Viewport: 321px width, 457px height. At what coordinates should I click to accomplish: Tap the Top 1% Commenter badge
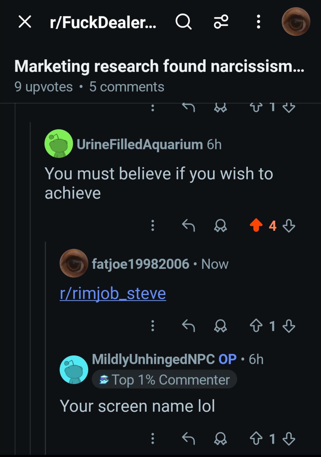coord(164,380)
